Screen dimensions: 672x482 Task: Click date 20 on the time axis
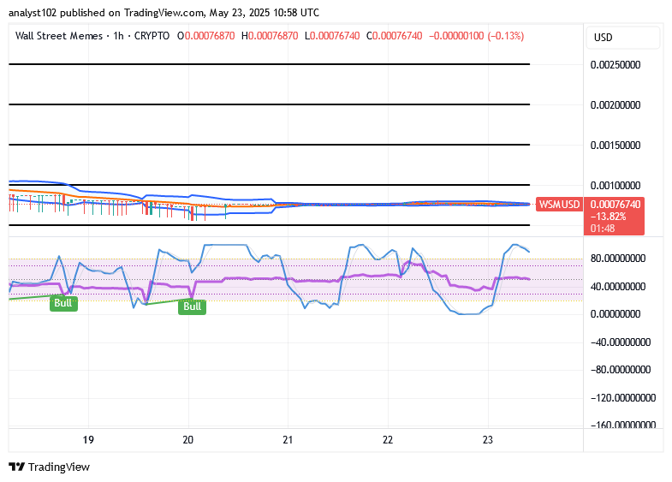click(188, 440)
